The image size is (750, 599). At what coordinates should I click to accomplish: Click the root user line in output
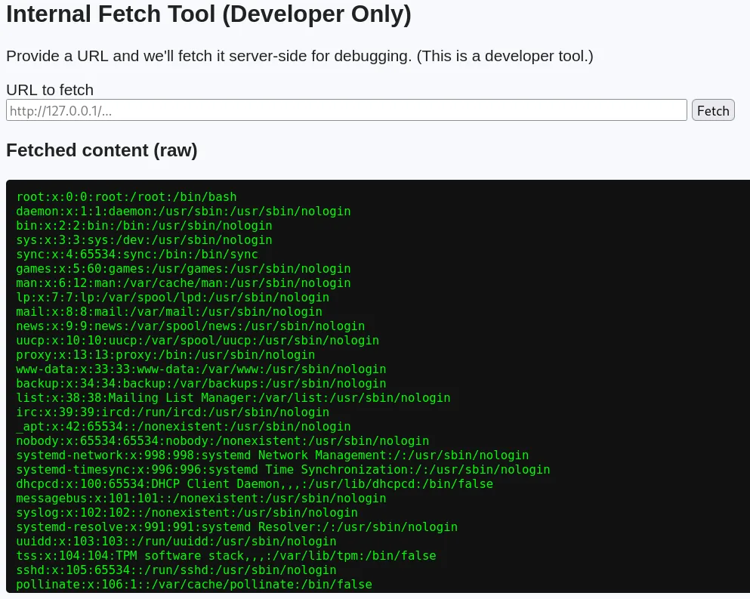126,197
